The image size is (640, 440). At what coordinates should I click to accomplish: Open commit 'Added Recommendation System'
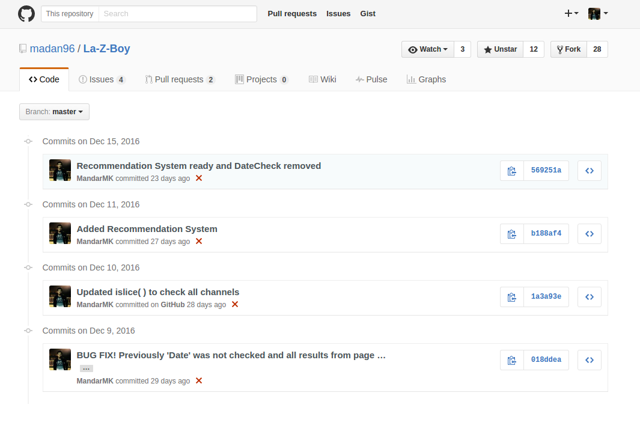[x=147, y=229]
